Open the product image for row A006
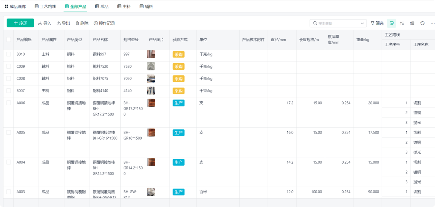Viewport: 435px width, 207px height. (x=151, y=103)
